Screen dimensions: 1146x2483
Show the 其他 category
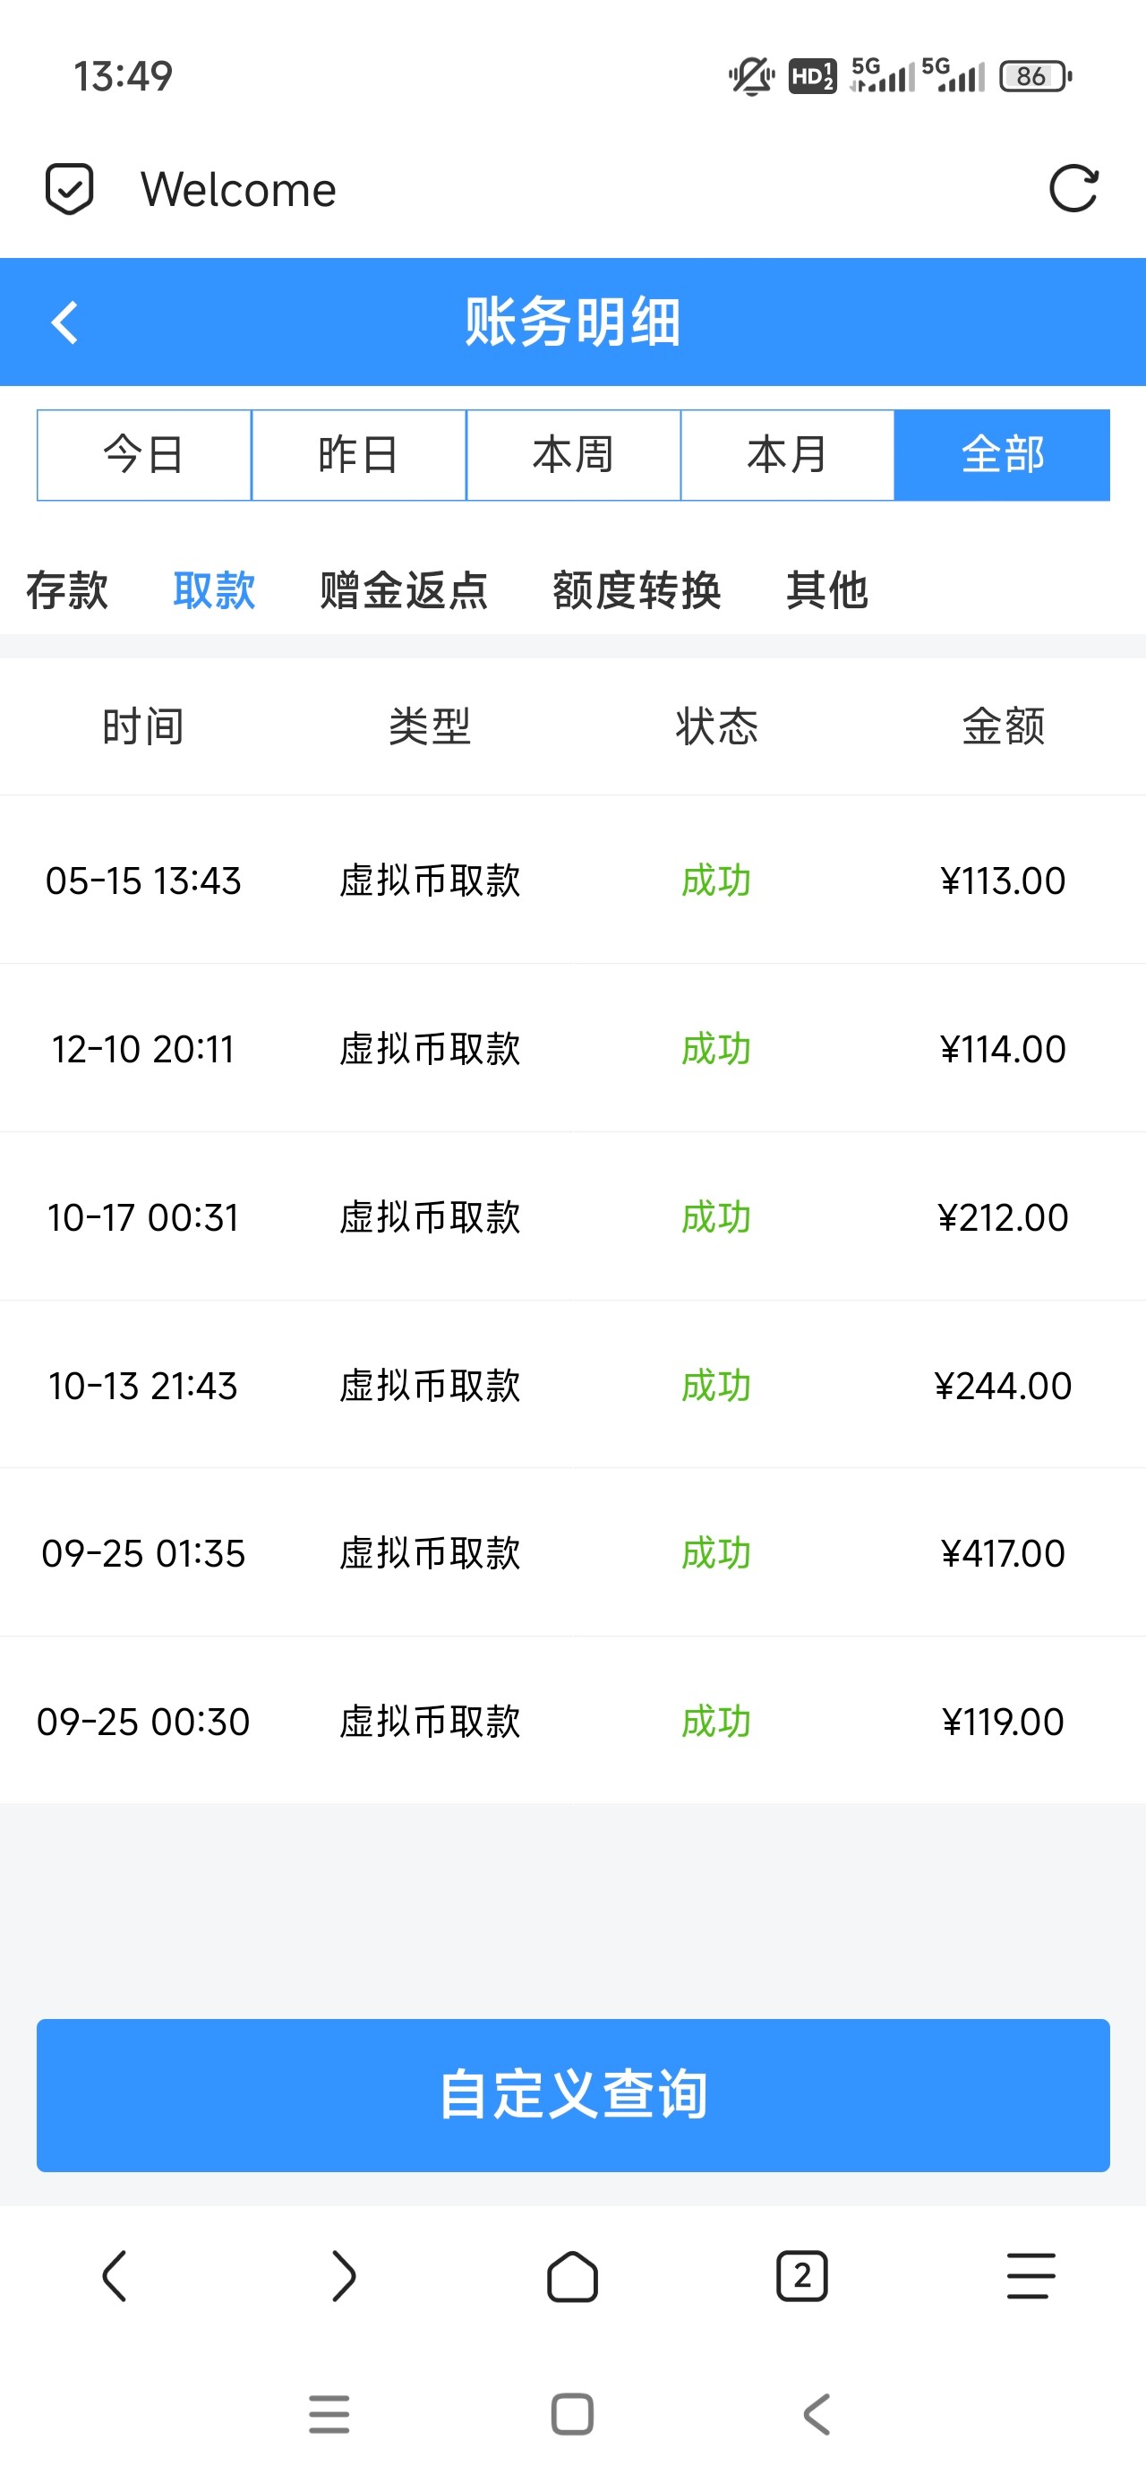pos(827,590)
